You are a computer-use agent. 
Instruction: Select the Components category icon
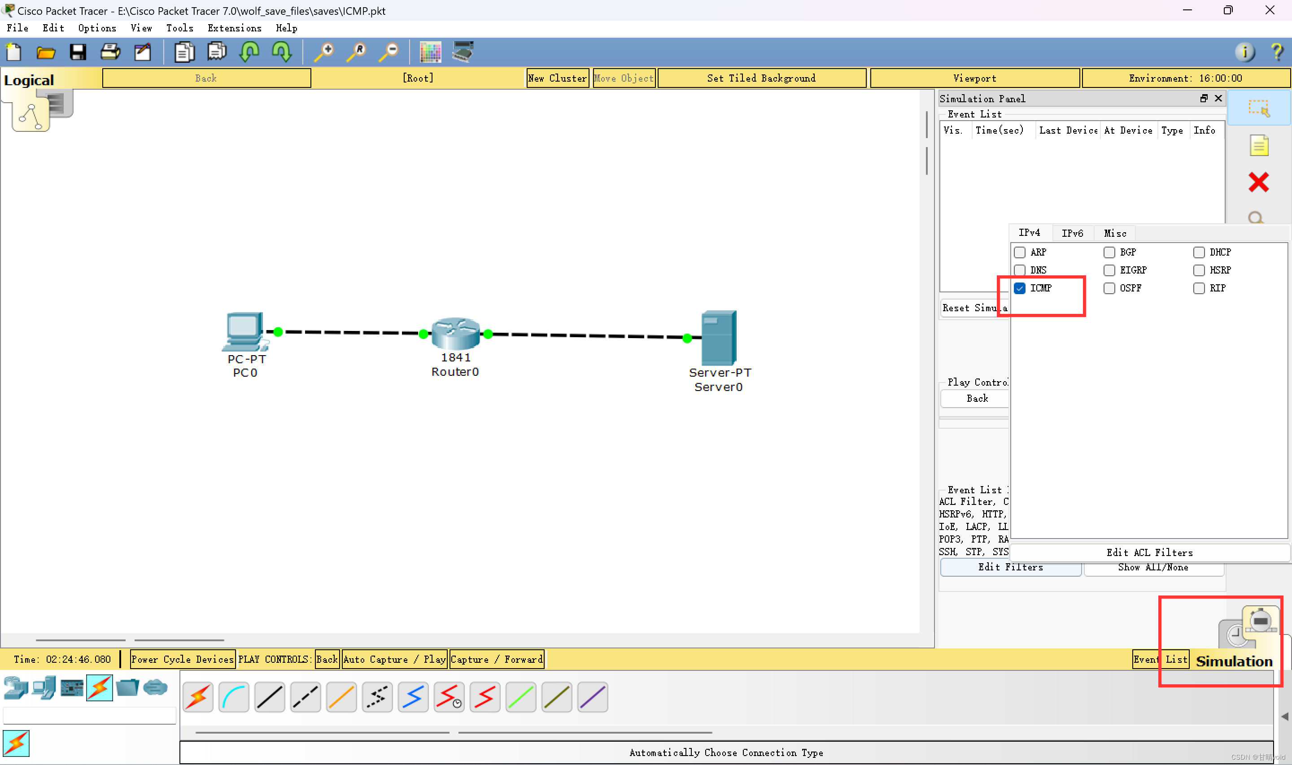[x=72, y=688]
